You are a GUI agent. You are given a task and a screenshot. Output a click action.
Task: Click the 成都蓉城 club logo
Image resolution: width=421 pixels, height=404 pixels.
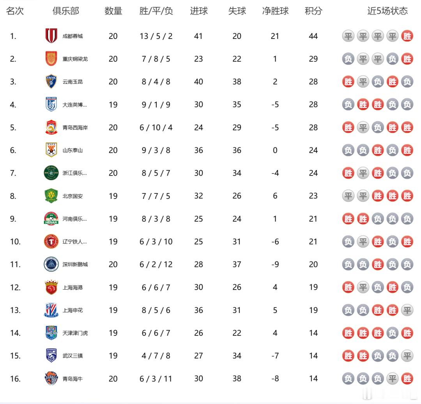(x=51, y=36)
